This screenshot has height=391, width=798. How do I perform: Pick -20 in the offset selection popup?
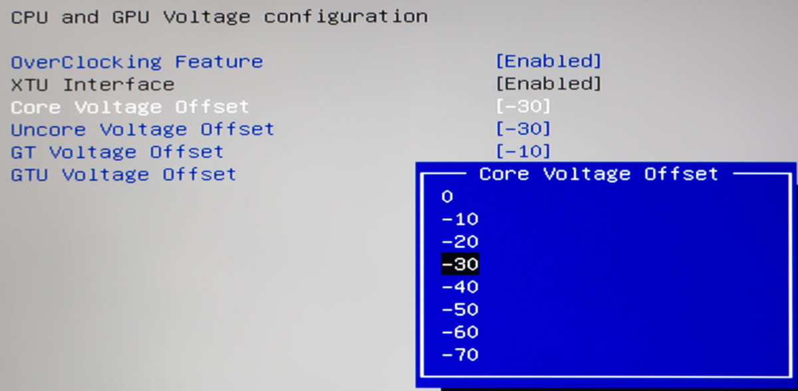[x=459, y=241]
